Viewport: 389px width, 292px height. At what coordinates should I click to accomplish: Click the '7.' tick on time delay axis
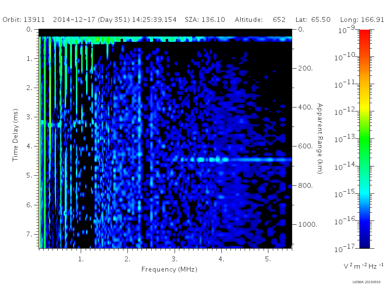coord(29,234)
